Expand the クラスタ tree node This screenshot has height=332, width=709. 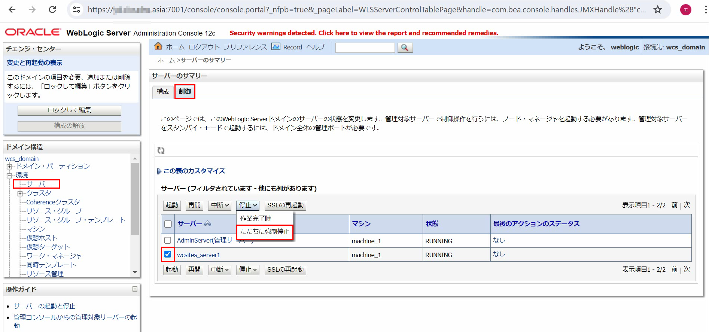tap(20, 194)
